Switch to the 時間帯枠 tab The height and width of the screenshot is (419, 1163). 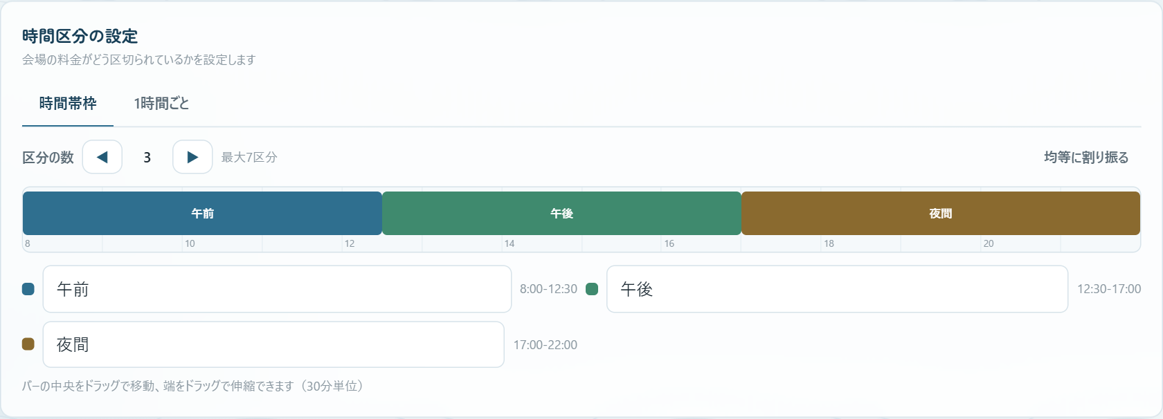(68, 104)
